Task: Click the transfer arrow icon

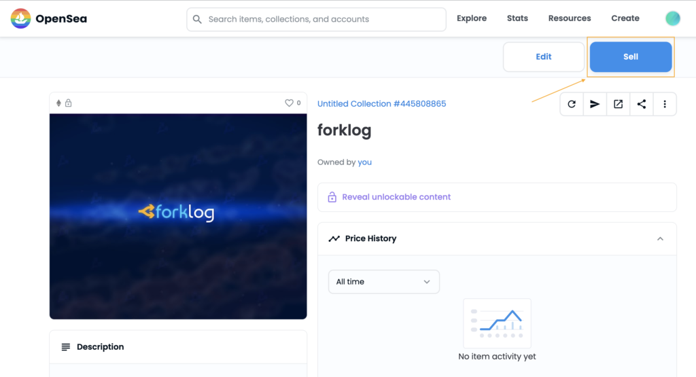Action: click(x=595, y=104)
